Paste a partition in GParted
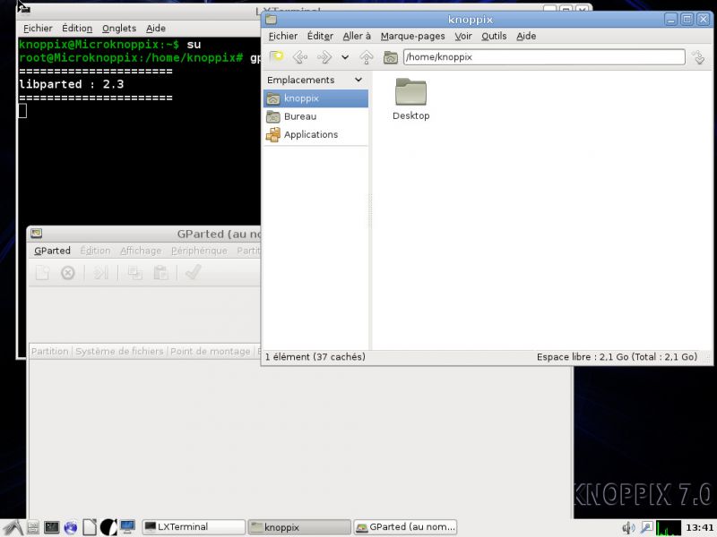717x537 pixels. coord(161,274)
